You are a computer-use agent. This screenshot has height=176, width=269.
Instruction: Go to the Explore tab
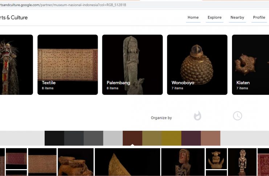click(x=215, y=17)
